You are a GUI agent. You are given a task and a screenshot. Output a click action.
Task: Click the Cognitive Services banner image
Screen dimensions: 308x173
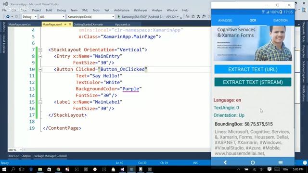tap(253, 43)
